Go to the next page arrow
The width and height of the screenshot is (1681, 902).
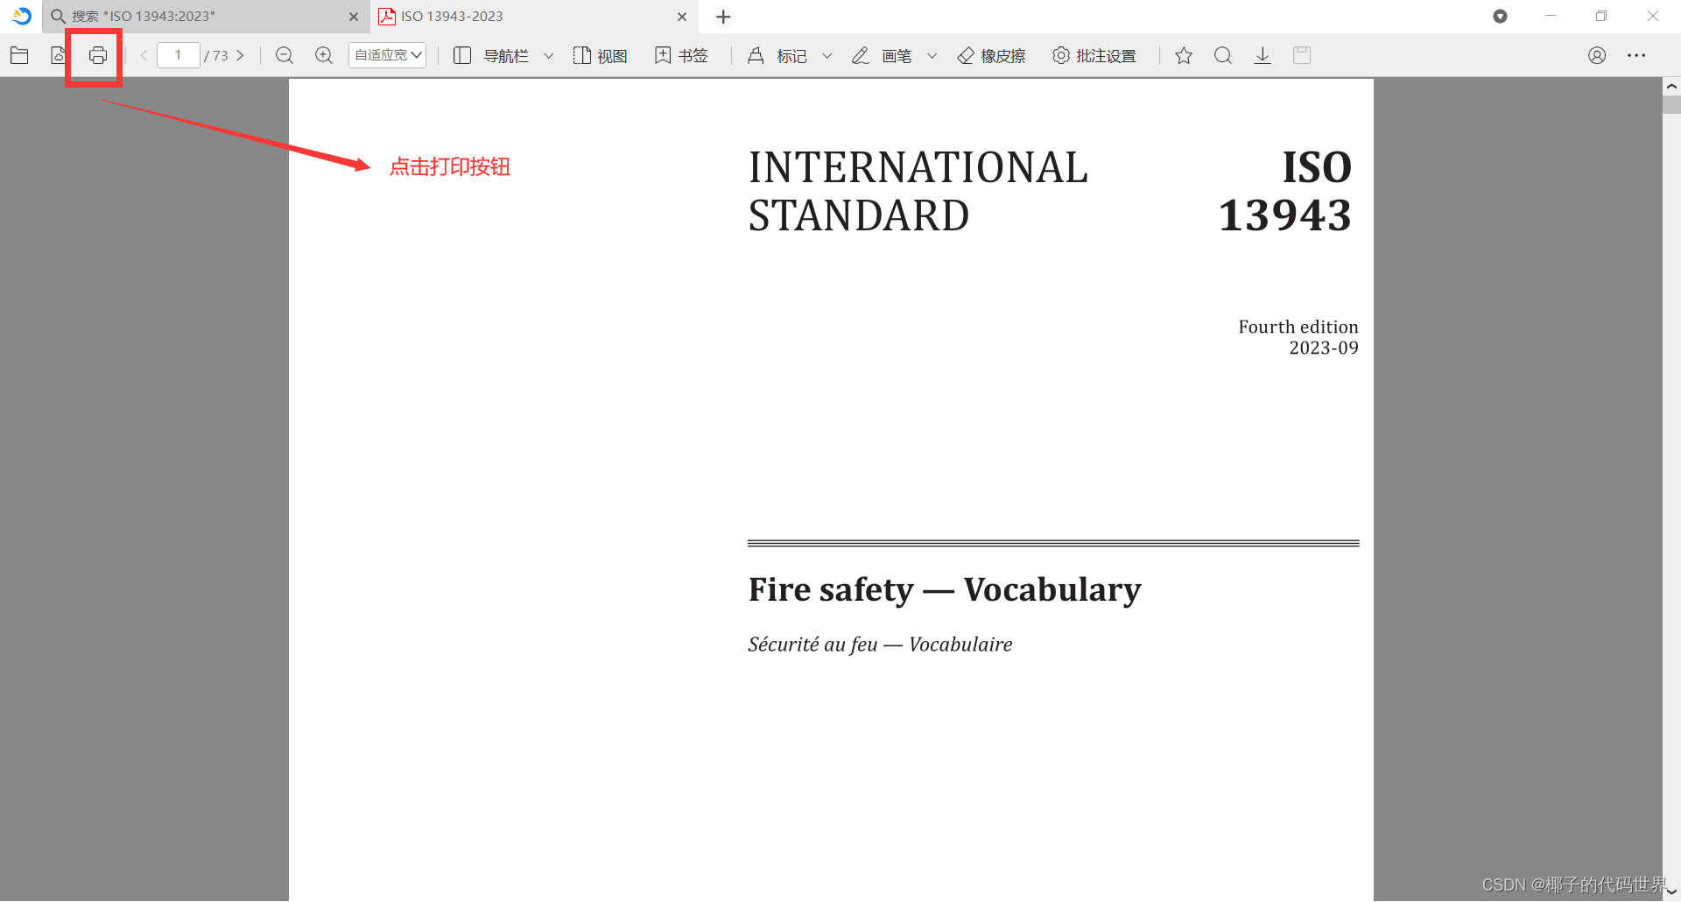(x=240, y=55)
